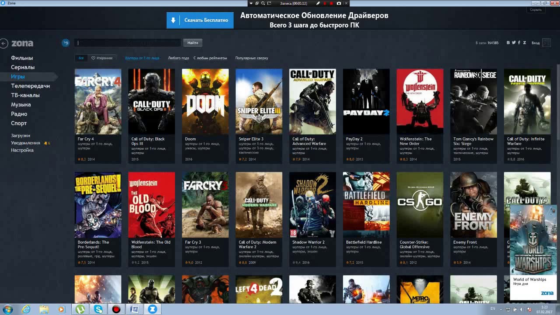Open Enemy Front game cover
This screenshot has height=315, width=560.
point(473,205)
